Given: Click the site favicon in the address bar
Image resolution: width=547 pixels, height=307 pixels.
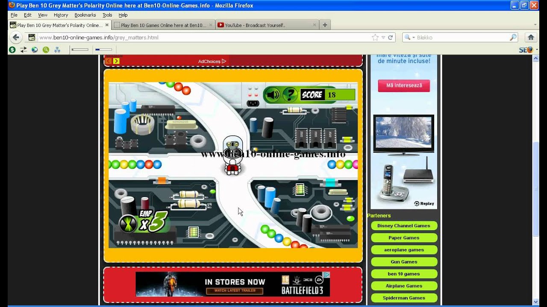Looking at the screenshot, I should [x=32, y=38].
